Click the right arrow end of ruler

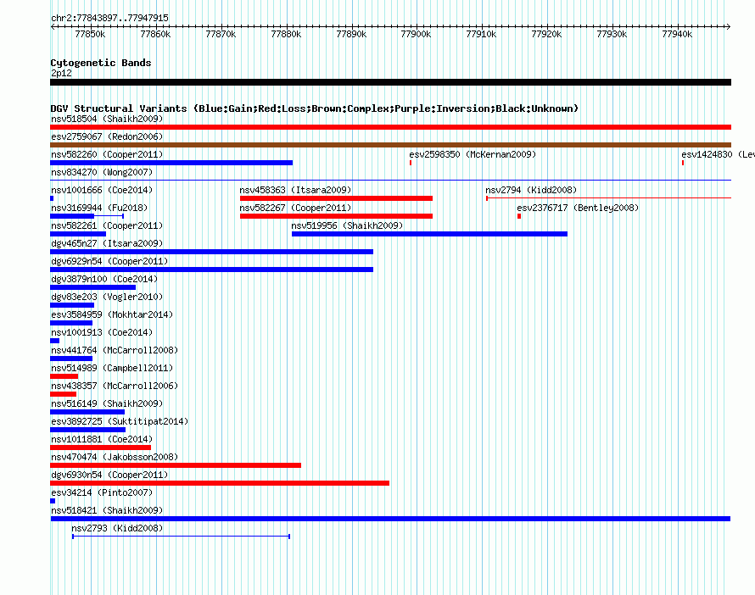(728, 26)
